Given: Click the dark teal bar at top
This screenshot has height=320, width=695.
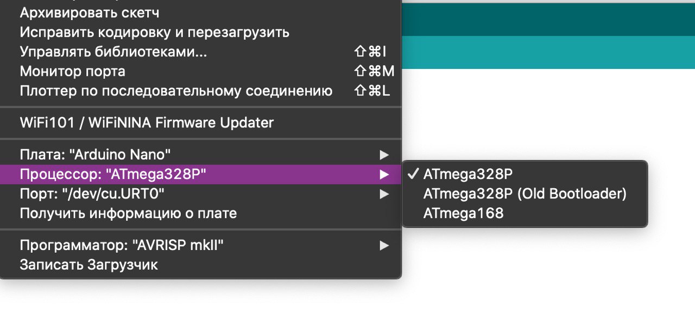Looking at the screenshot, I should pyautogui.click(x=548, y=20).
